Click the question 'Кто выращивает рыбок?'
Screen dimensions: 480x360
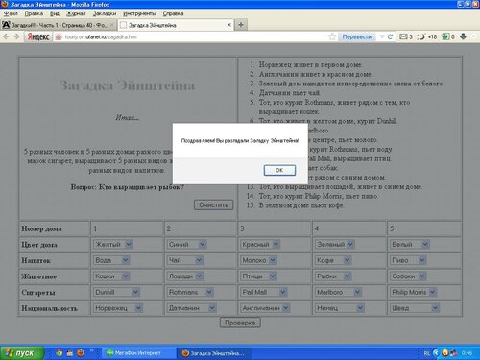tap(141, 187)
